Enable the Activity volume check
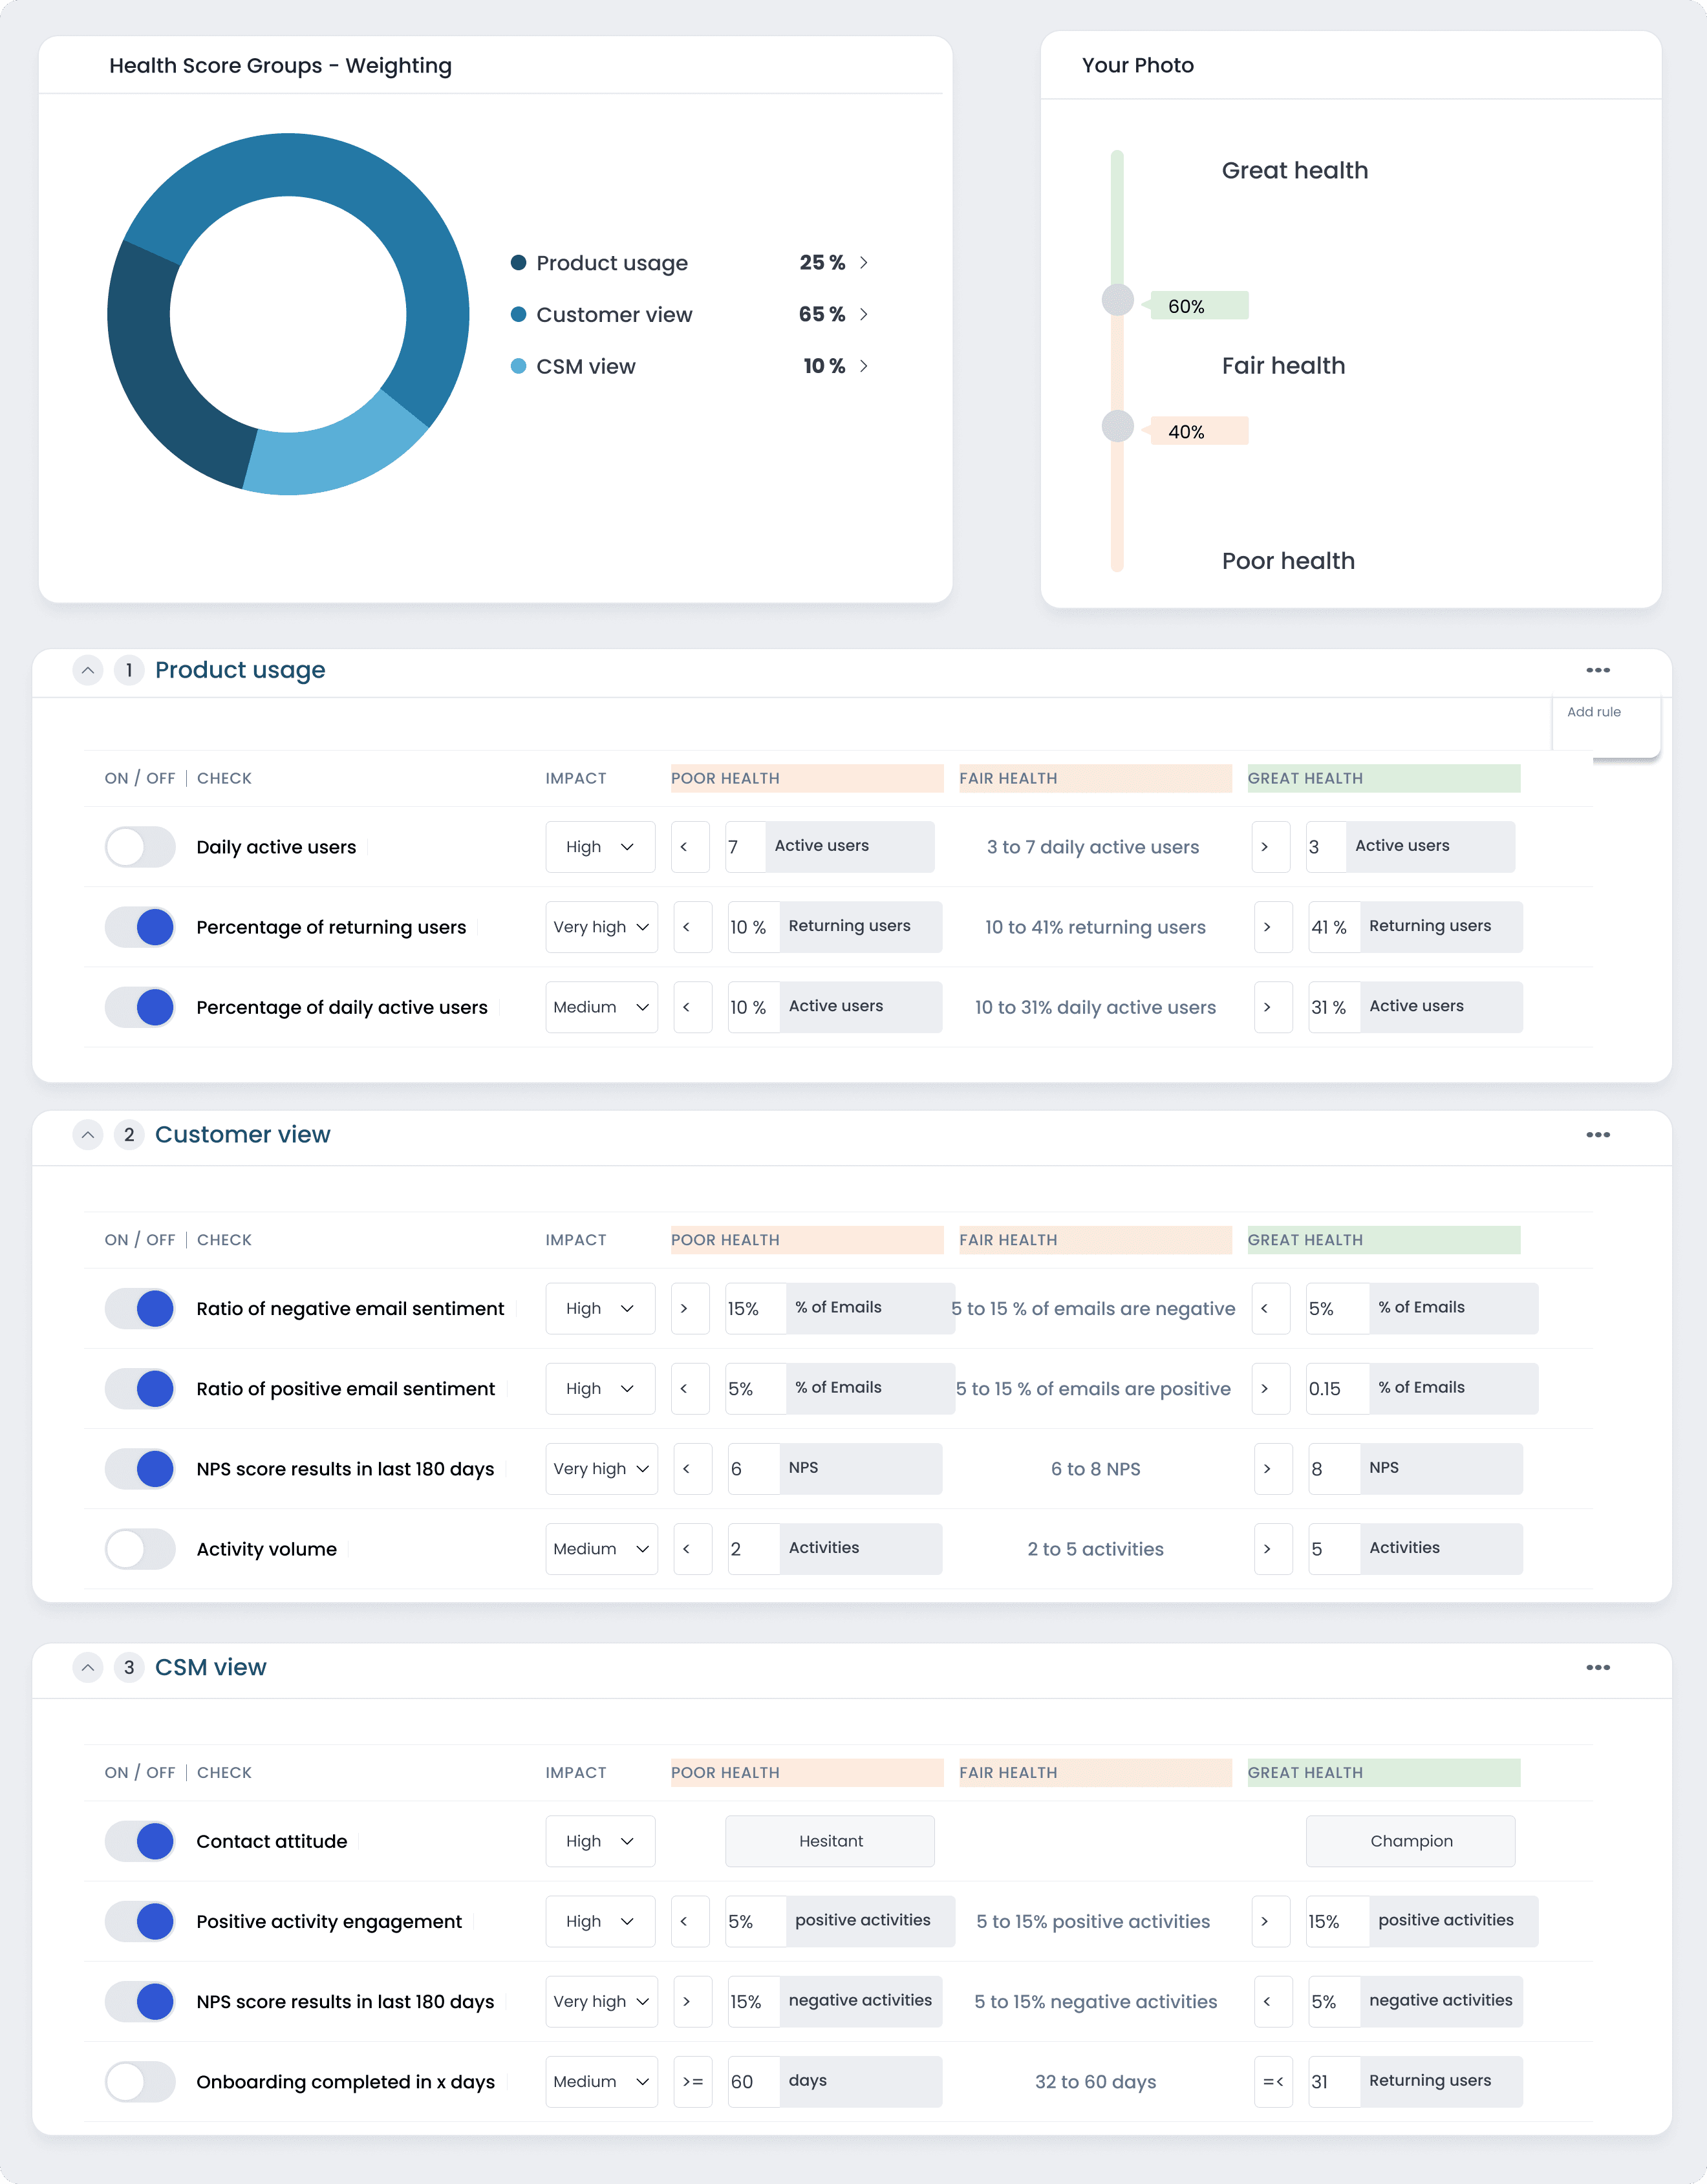This screenshot has width=1707, height=2184. click(x=140, y=1548)
